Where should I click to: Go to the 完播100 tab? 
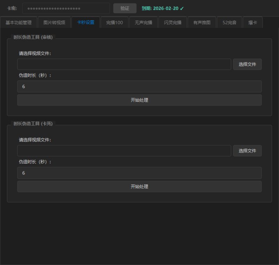pyautogui.click(x=114, y=23)
